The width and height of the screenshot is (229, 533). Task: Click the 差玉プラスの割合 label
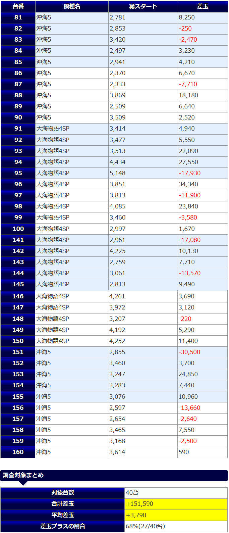point(63,526)
